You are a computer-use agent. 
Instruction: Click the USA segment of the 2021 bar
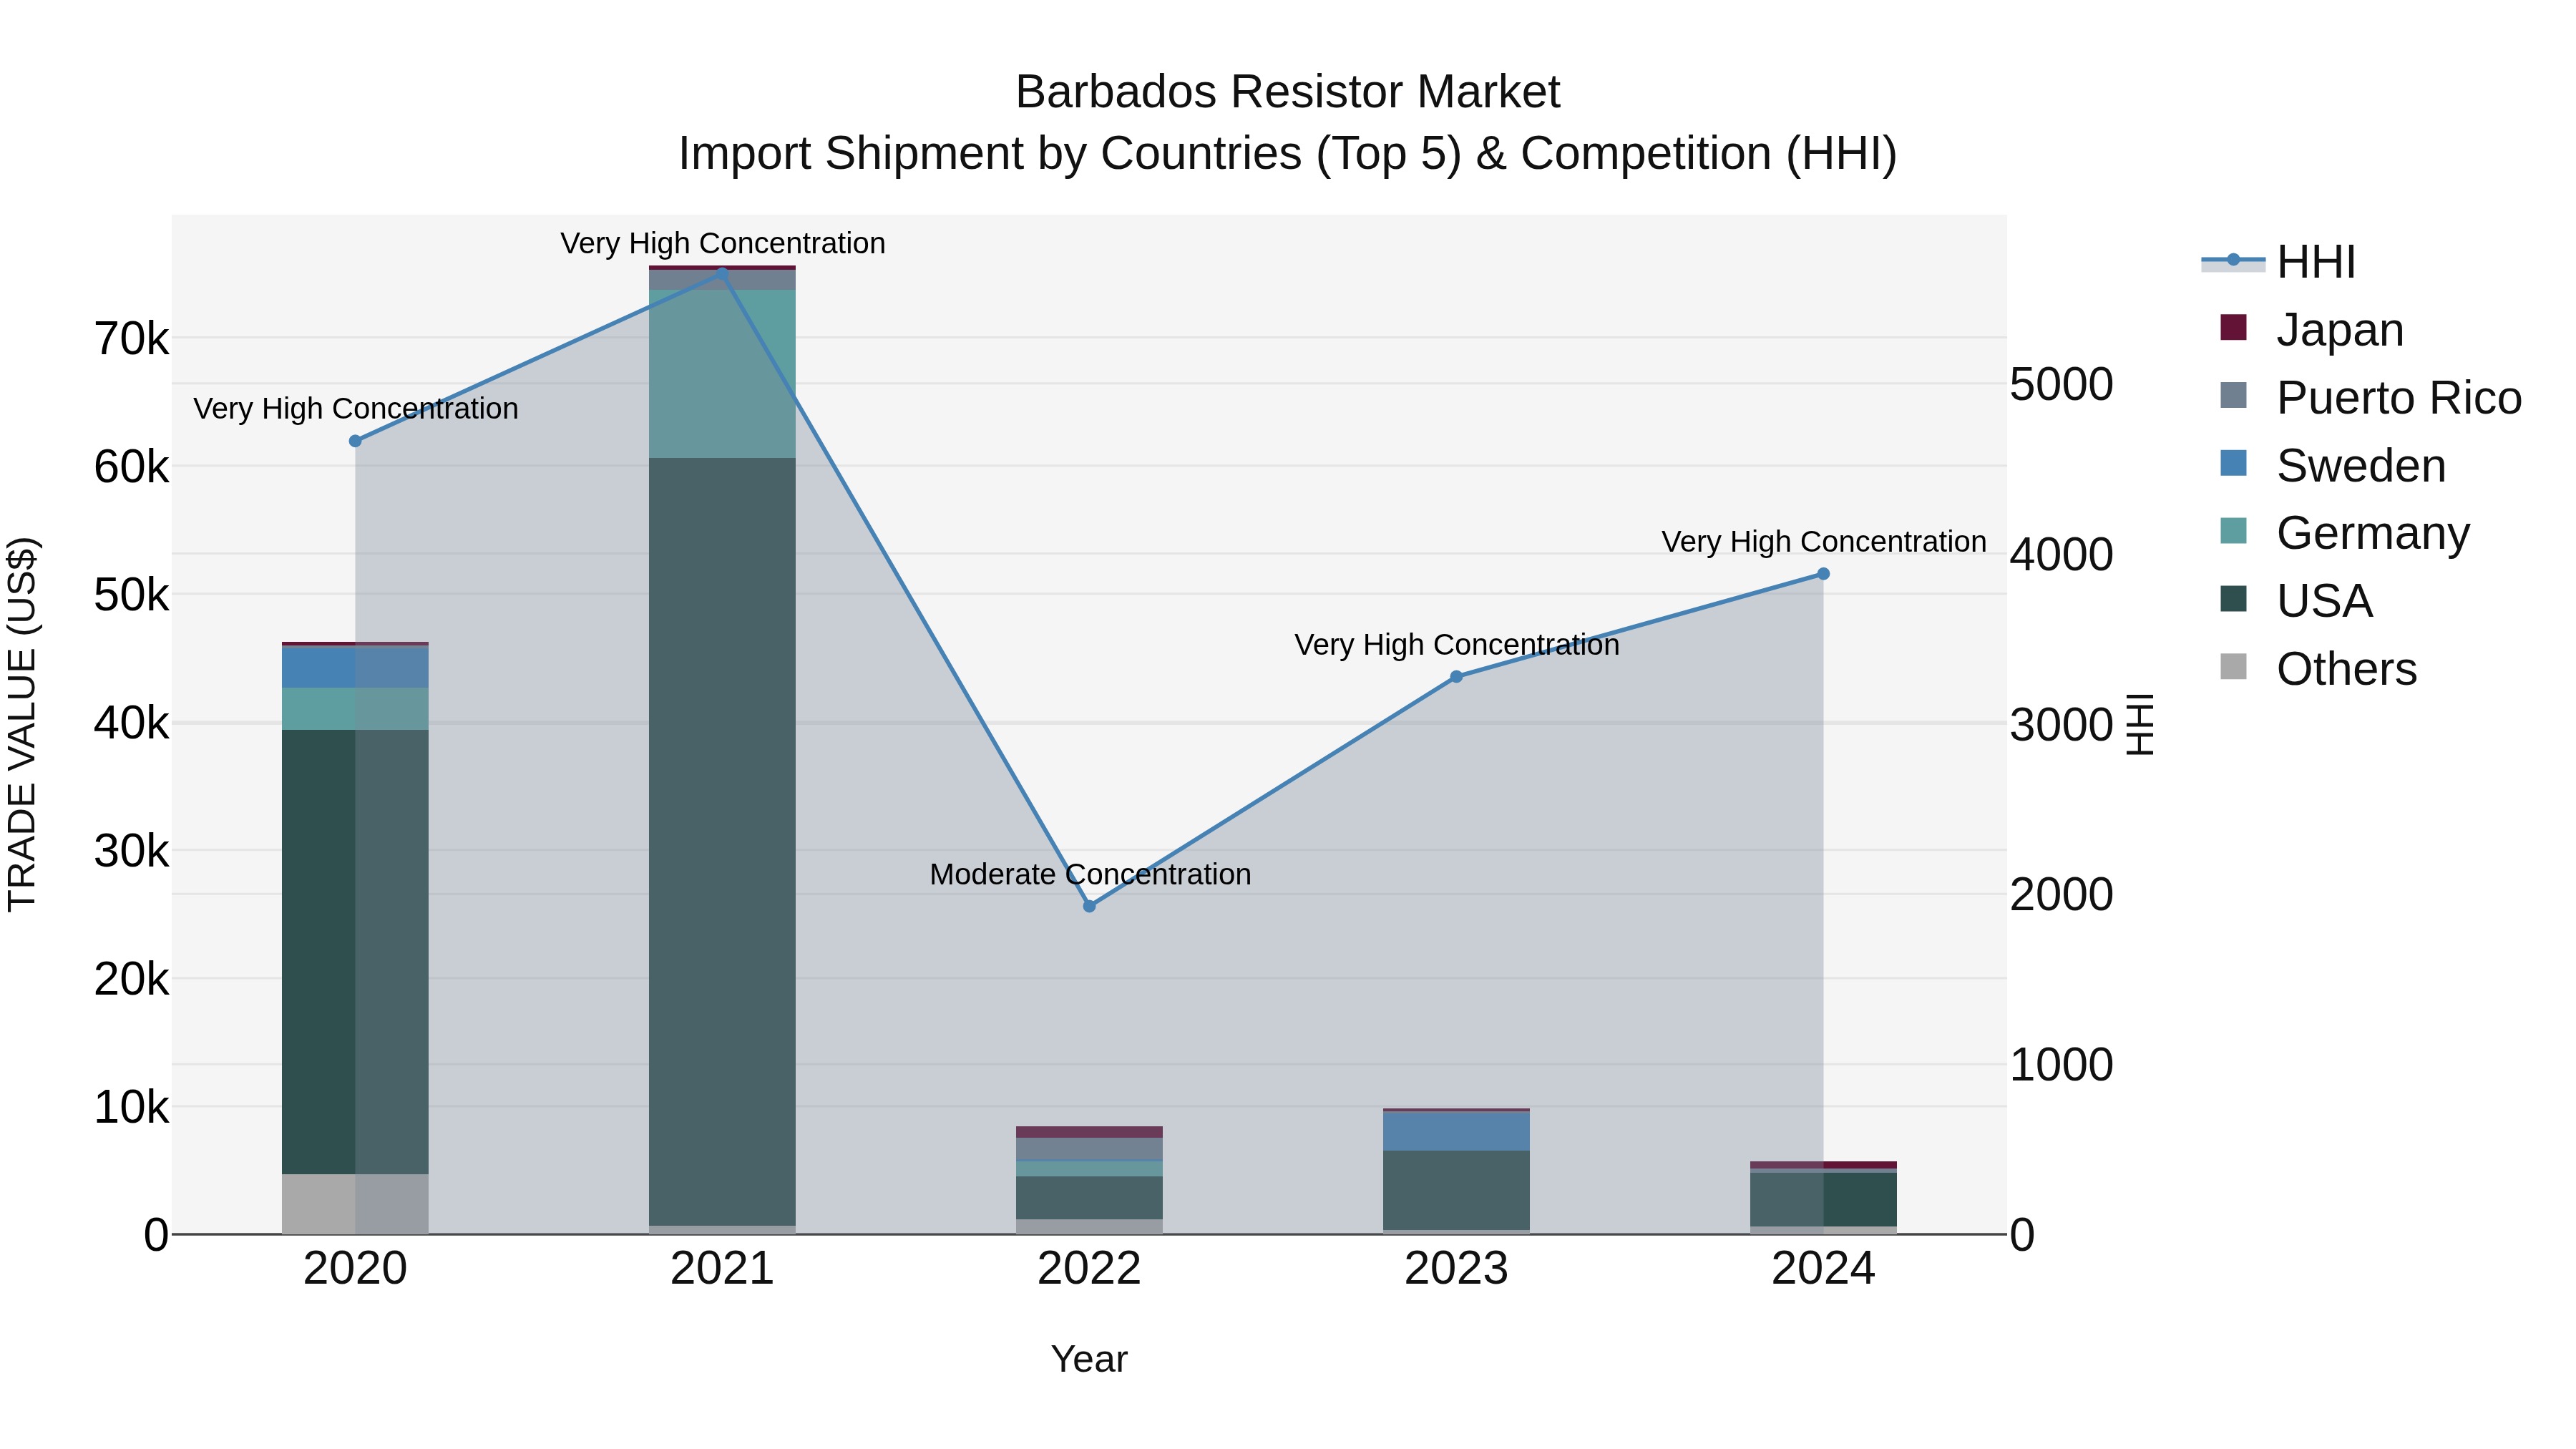tap(722, 842)
